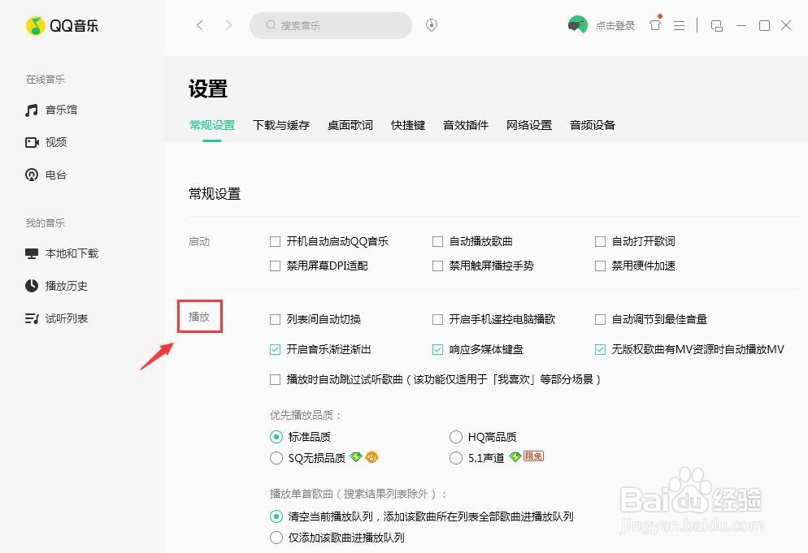Enable 禁用触屏播控手势 checkbox
This screenshot has height=553, width=808.
click(437, 266)
